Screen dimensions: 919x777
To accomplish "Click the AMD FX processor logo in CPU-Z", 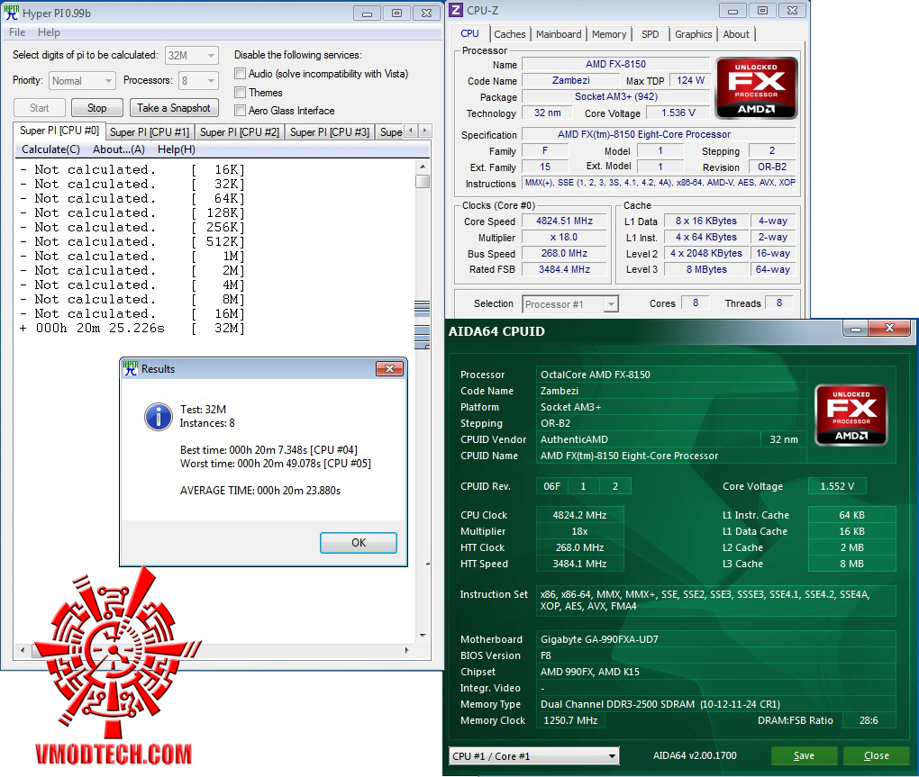I will click(x=756, y=88).
